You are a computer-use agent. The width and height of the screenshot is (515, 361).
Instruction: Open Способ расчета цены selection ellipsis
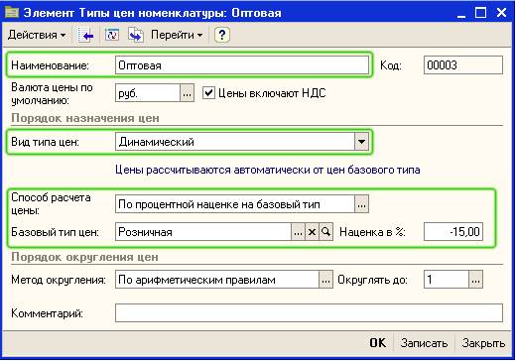361,204
